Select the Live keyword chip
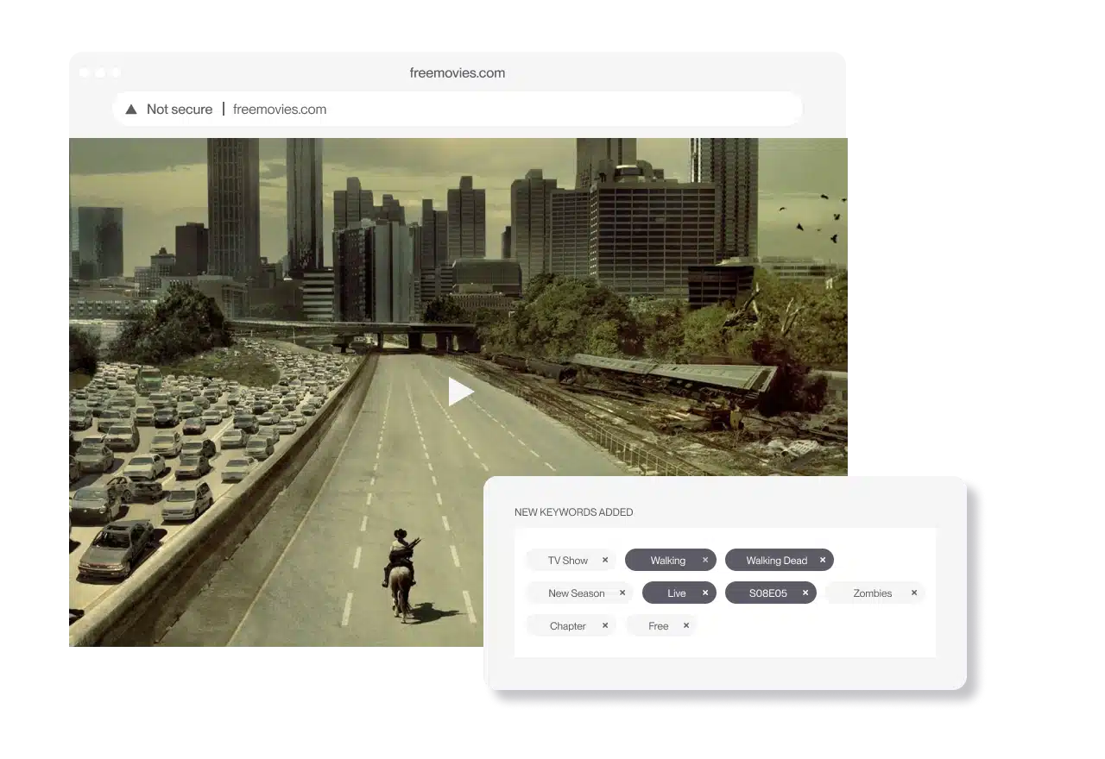This screenshot has height=759, width=1105. coord(679,593)
